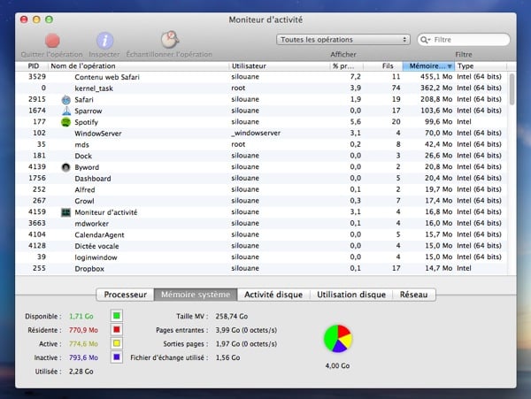
Task: Open the Activité disque tab
Action: point(273,295)
